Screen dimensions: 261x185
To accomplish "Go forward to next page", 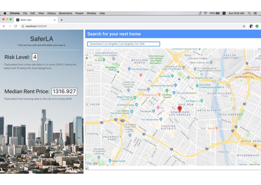I will coord(10,26).
